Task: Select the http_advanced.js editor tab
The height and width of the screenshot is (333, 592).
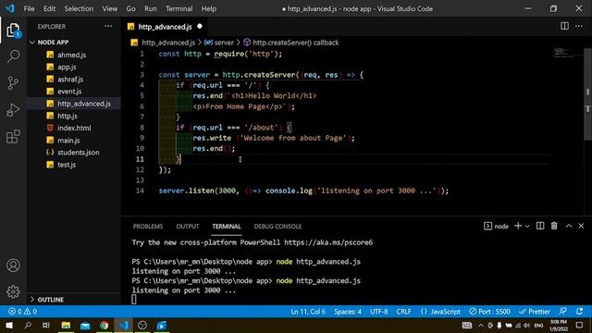Action: [x=165, y=27]
